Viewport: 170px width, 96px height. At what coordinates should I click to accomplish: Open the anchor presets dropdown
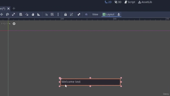[x=119, y=14]
